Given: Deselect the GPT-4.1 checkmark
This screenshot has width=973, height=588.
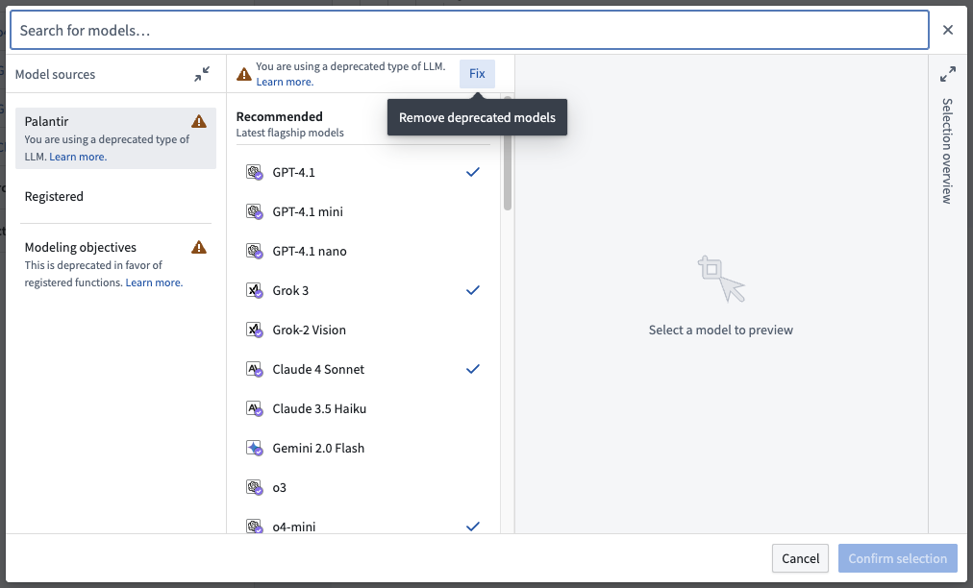Looking at the screenshot, I should 473,172.
